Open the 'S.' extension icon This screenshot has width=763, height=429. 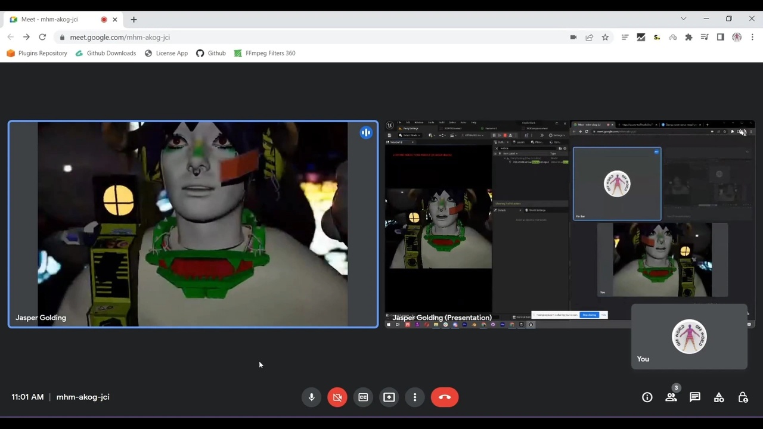657,37
